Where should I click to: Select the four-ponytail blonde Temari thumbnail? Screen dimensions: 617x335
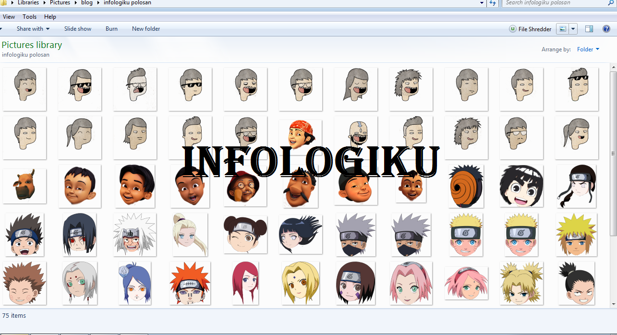coord(521,283)
